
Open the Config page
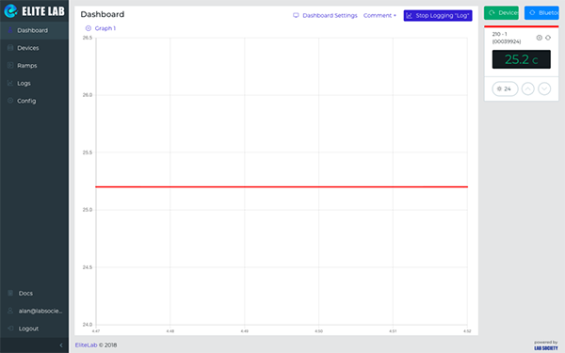tap(34, 101)
